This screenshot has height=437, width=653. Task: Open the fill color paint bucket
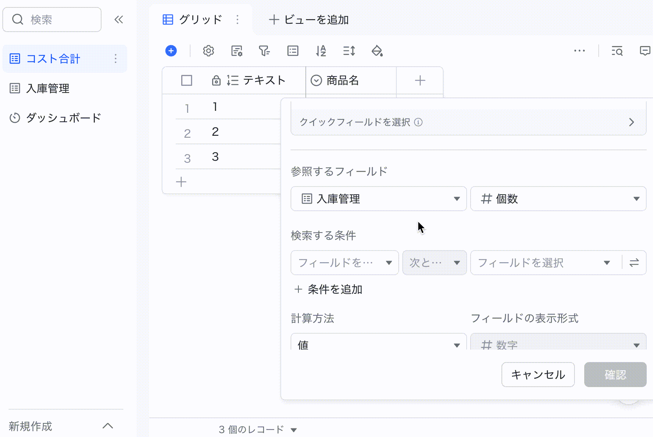click(377, 51)
